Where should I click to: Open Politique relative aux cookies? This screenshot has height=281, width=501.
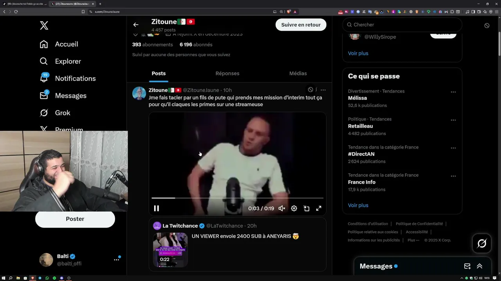pyautogui.click(x=373, y=232)
